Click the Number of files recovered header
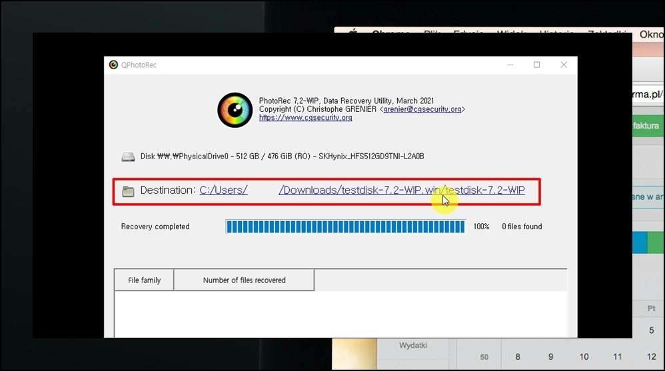The image size is (665, 371). 244,280
